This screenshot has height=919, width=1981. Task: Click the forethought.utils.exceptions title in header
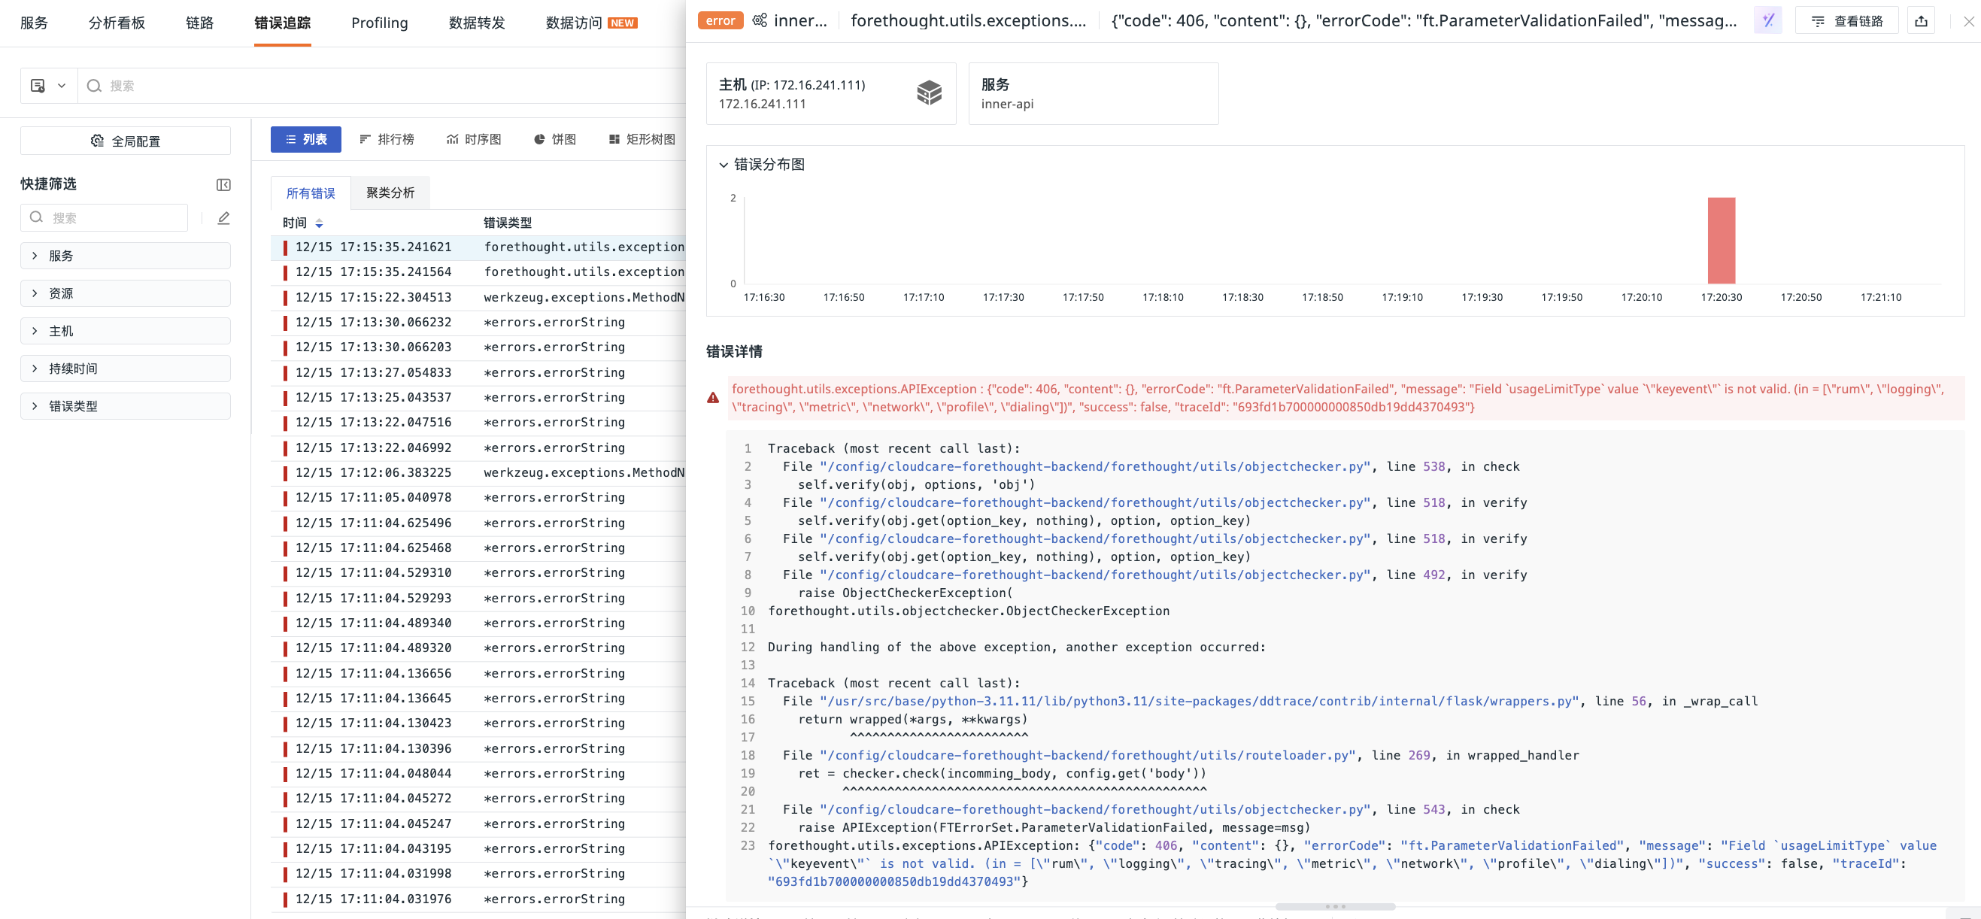969,21
